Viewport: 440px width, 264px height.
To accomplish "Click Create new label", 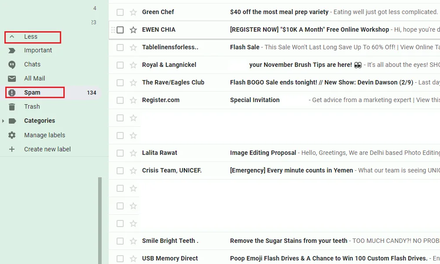I will point(48,149).
